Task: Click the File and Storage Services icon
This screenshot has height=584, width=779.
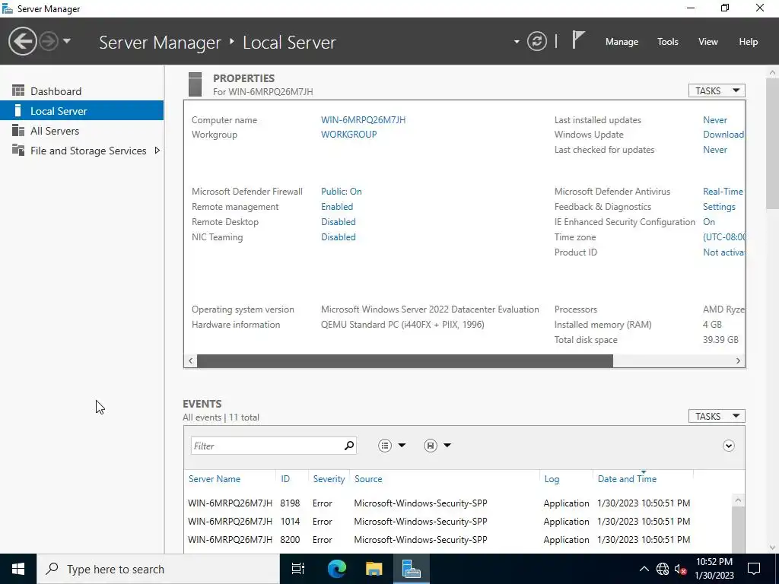Action: coord(18,150)
